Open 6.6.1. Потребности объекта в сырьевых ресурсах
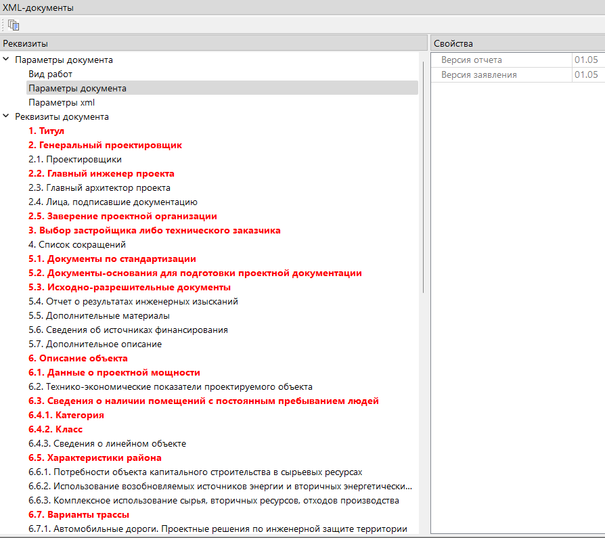Viewport: 605px width, 538px height. point(195,472)
